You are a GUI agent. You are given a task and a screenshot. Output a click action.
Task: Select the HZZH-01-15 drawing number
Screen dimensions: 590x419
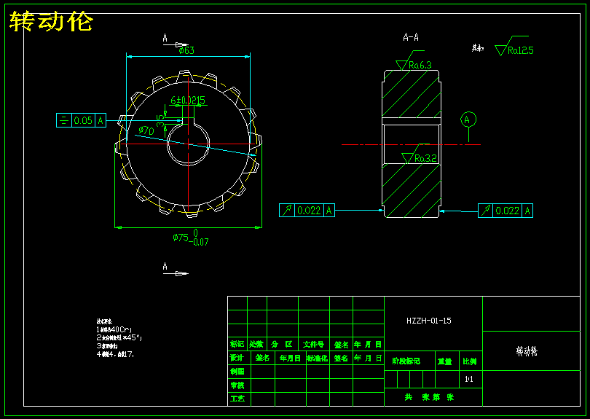point(428,321)
